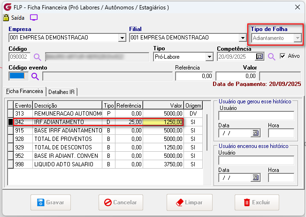Click the Evento column header
This screenshot has height=217, width=306.
(23, 106)
